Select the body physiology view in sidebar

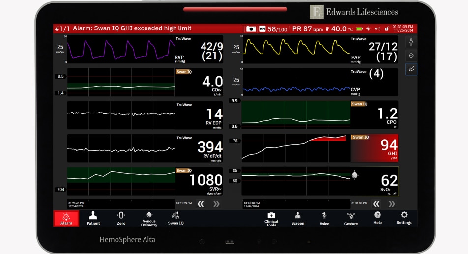(411, 42)
